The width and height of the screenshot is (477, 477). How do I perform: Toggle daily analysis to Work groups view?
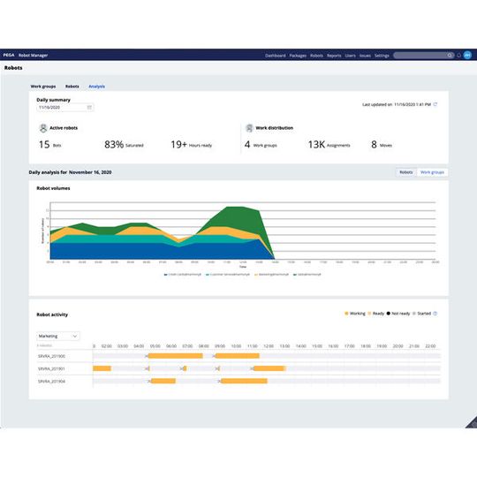coord(432,172)
